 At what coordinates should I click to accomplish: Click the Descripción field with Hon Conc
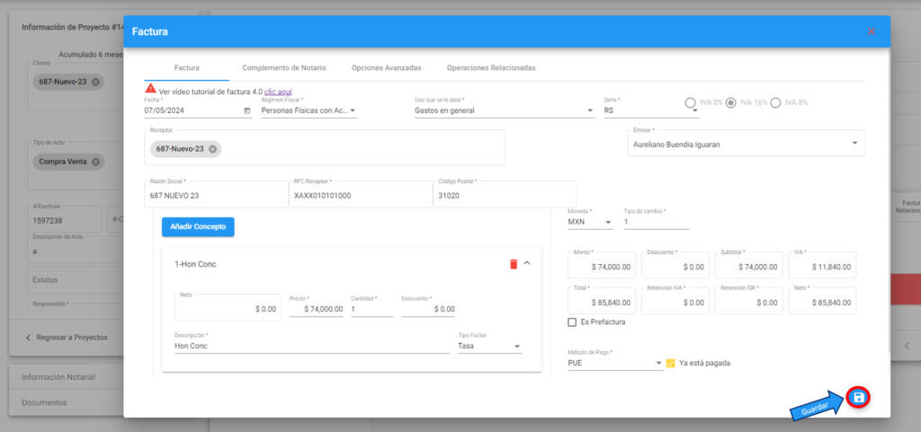click(312, 346)
